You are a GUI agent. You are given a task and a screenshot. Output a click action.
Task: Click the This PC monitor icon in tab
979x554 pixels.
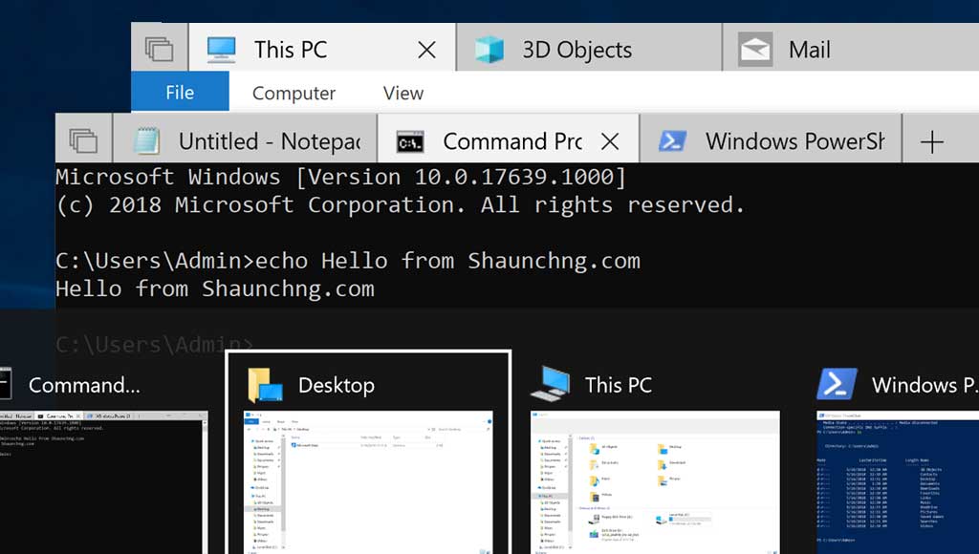tap(222, 50)
